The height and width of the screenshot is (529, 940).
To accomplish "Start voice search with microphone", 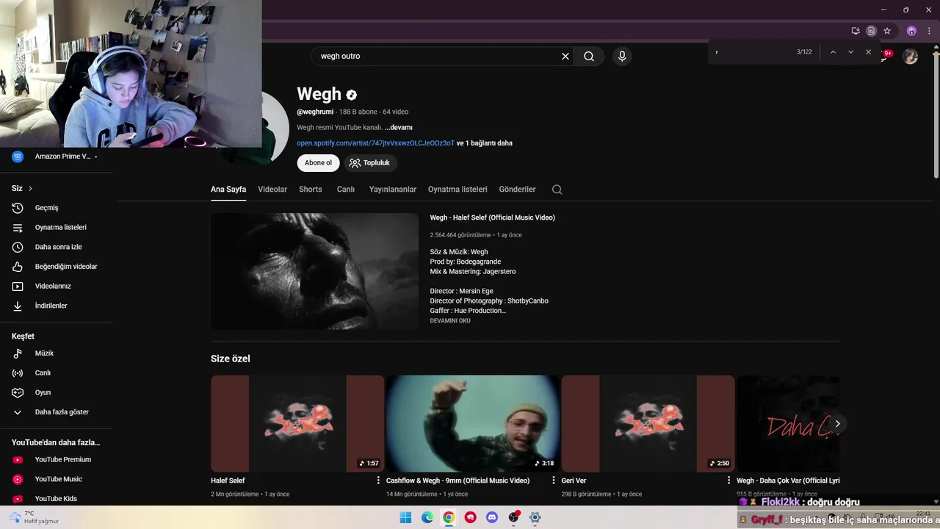I will 622,56.
